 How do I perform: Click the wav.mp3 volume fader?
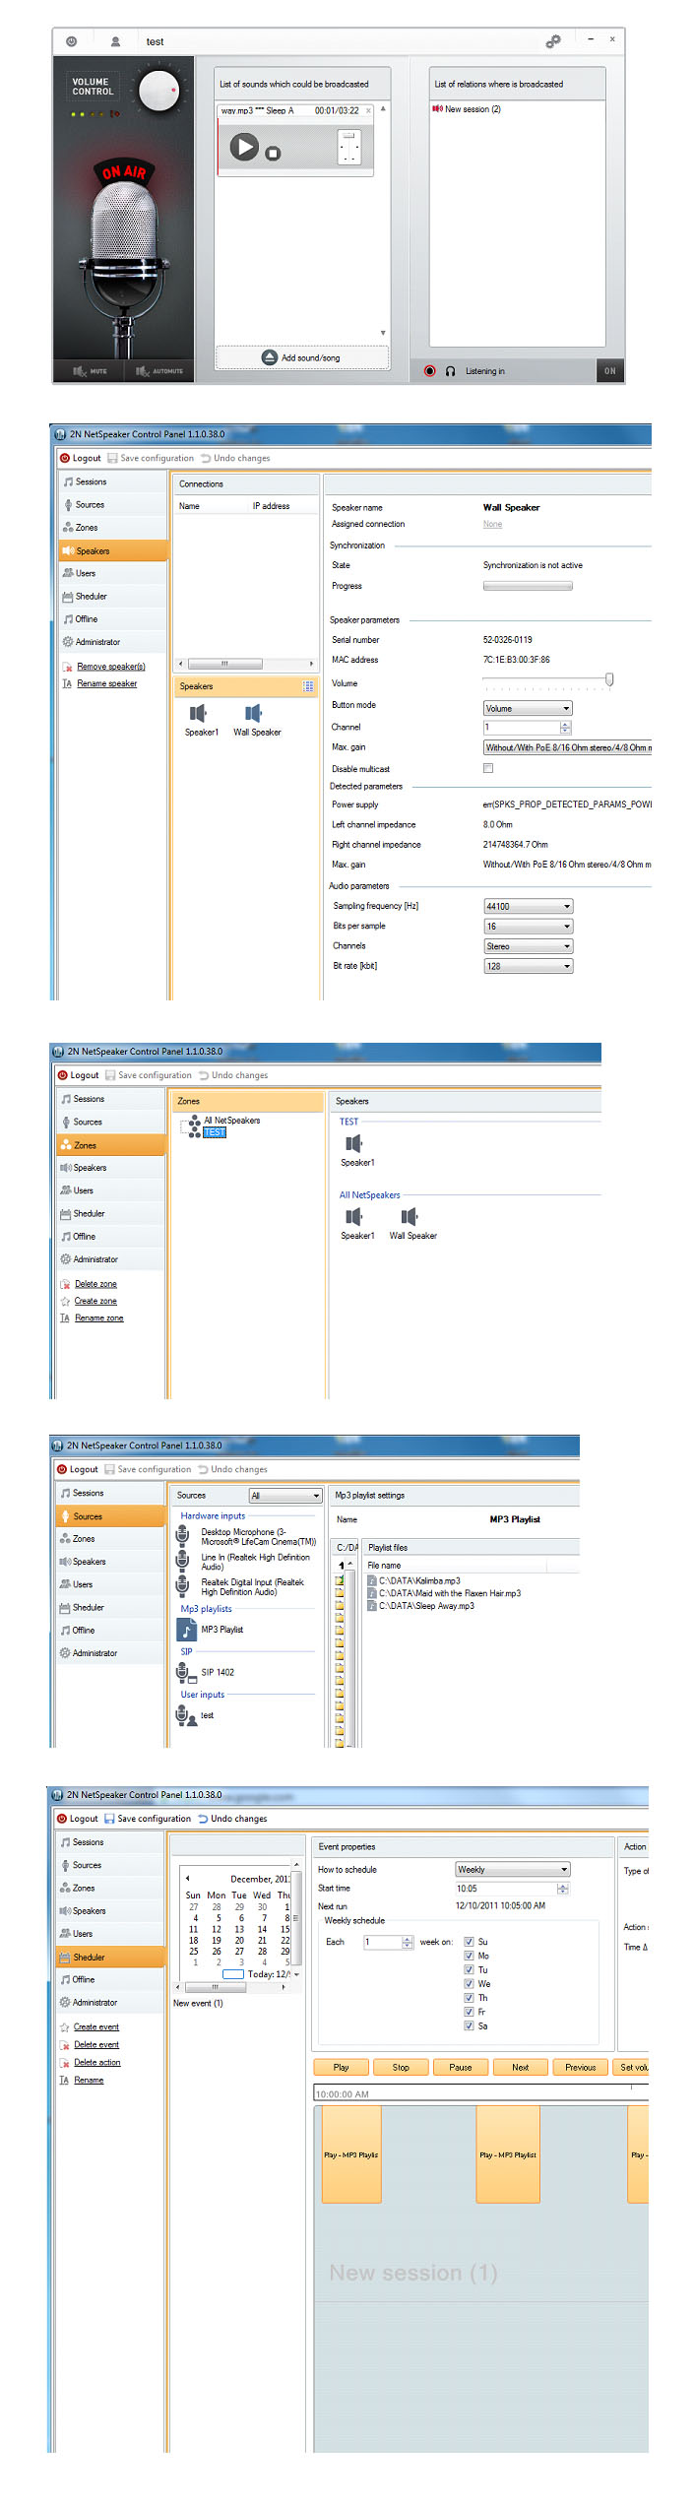tap(349, 147)
